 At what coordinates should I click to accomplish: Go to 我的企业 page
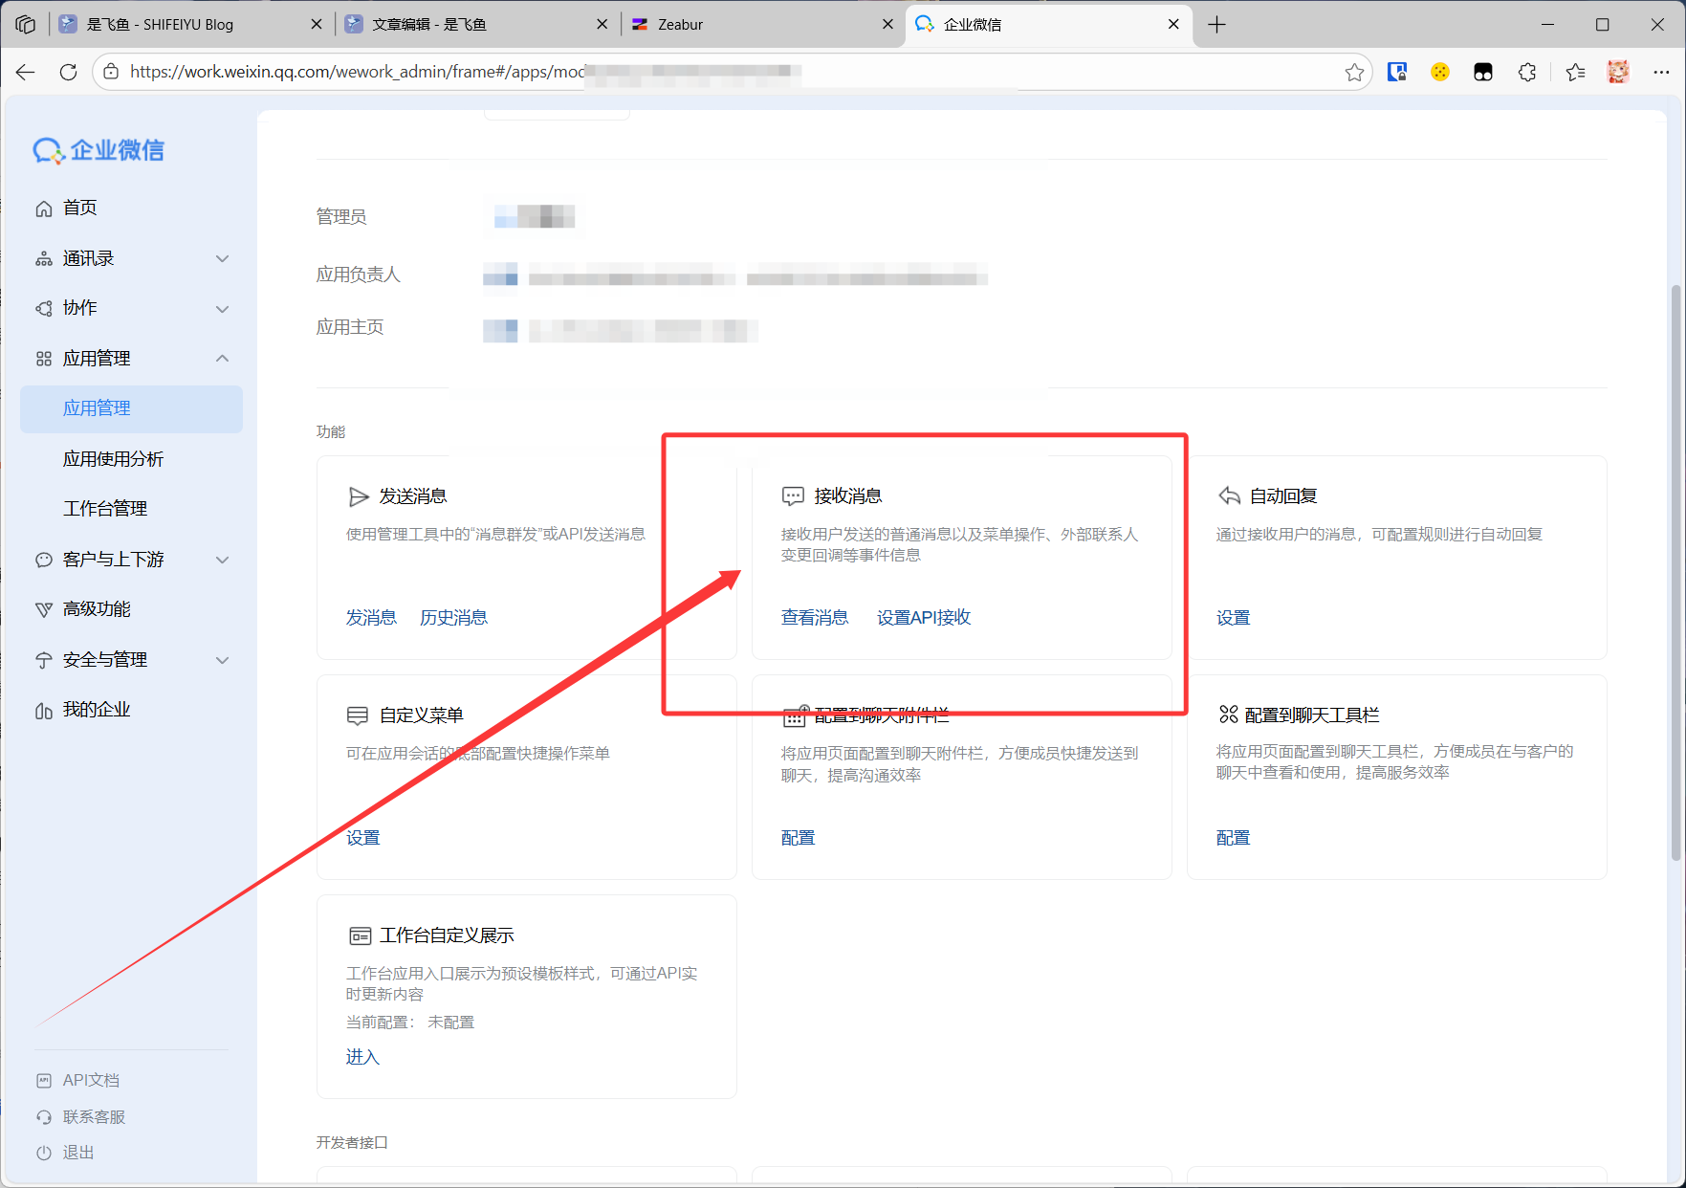pyautogui.click(x=96, y=710)
